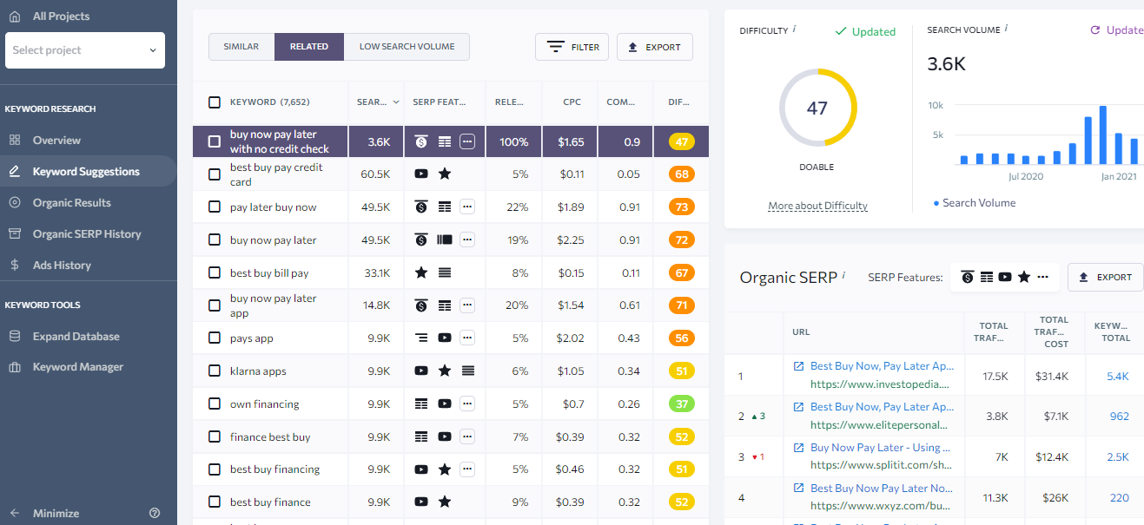Check the 'klarna apps' keyword checkbox

pos(215,371)
